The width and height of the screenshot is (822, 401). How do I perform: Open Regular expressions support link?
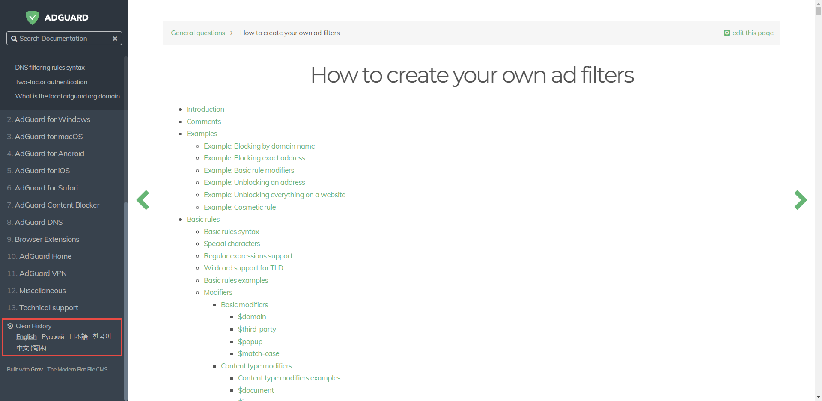[x=248, y=256]
